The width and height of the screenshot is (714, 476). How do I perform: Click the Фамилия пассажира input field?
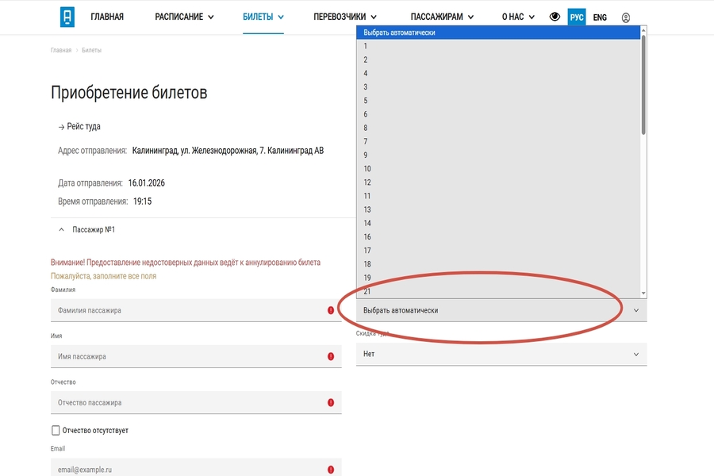click(x=186, y=311)
